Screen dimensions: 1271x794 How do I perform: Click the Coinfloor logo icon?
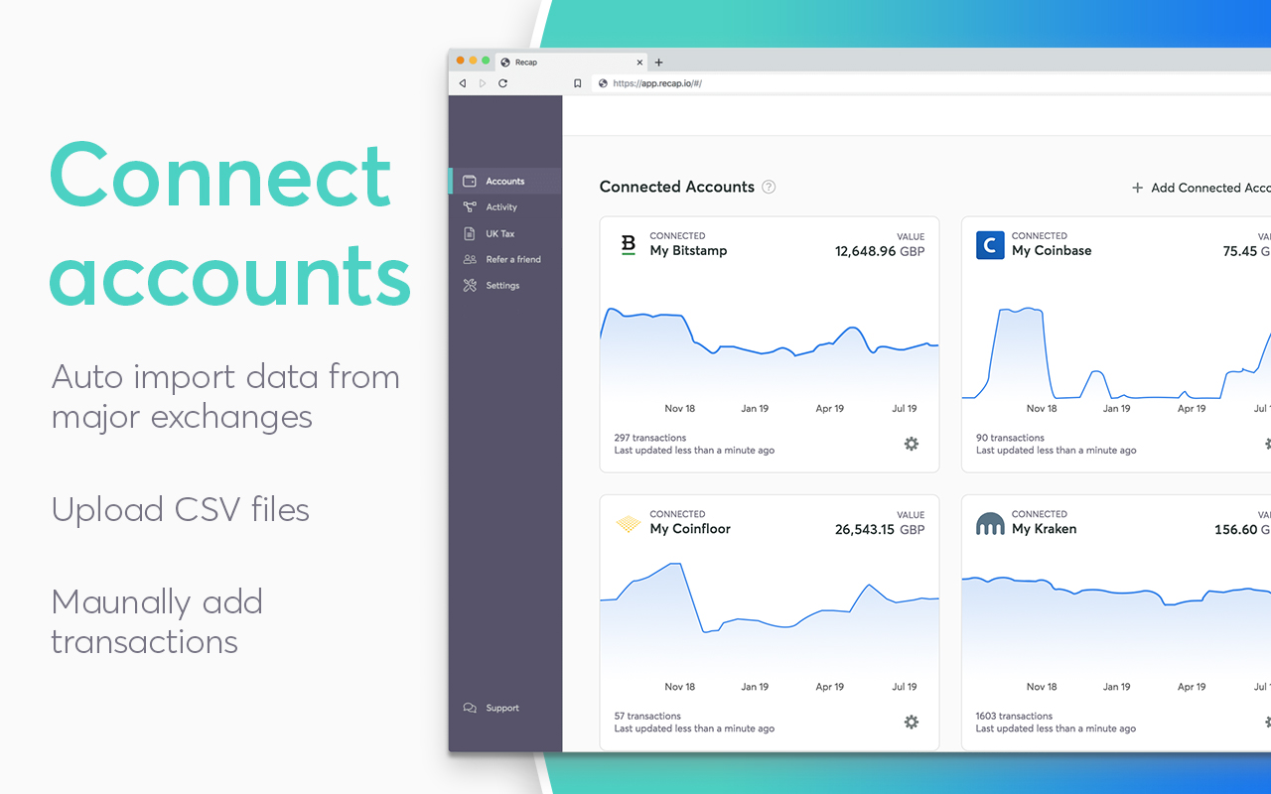click(629, 523)
